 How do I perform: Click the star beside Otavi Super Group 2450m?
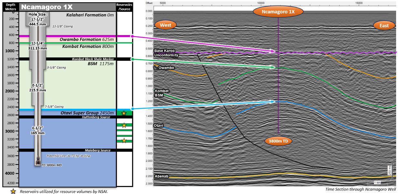tap(124, 113)
